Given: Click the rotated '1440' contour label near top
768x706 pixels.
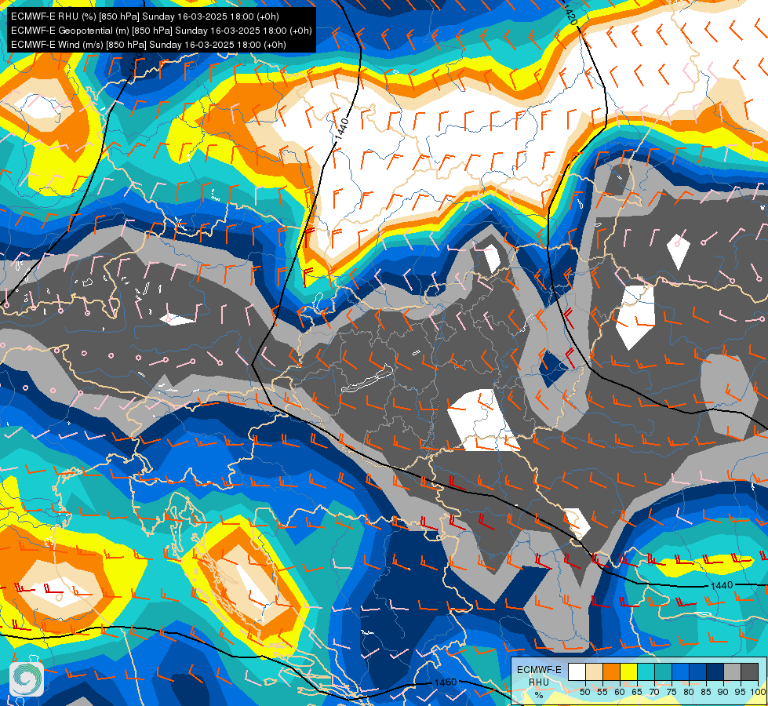Looking at the screenshot, I should (343, 129).
